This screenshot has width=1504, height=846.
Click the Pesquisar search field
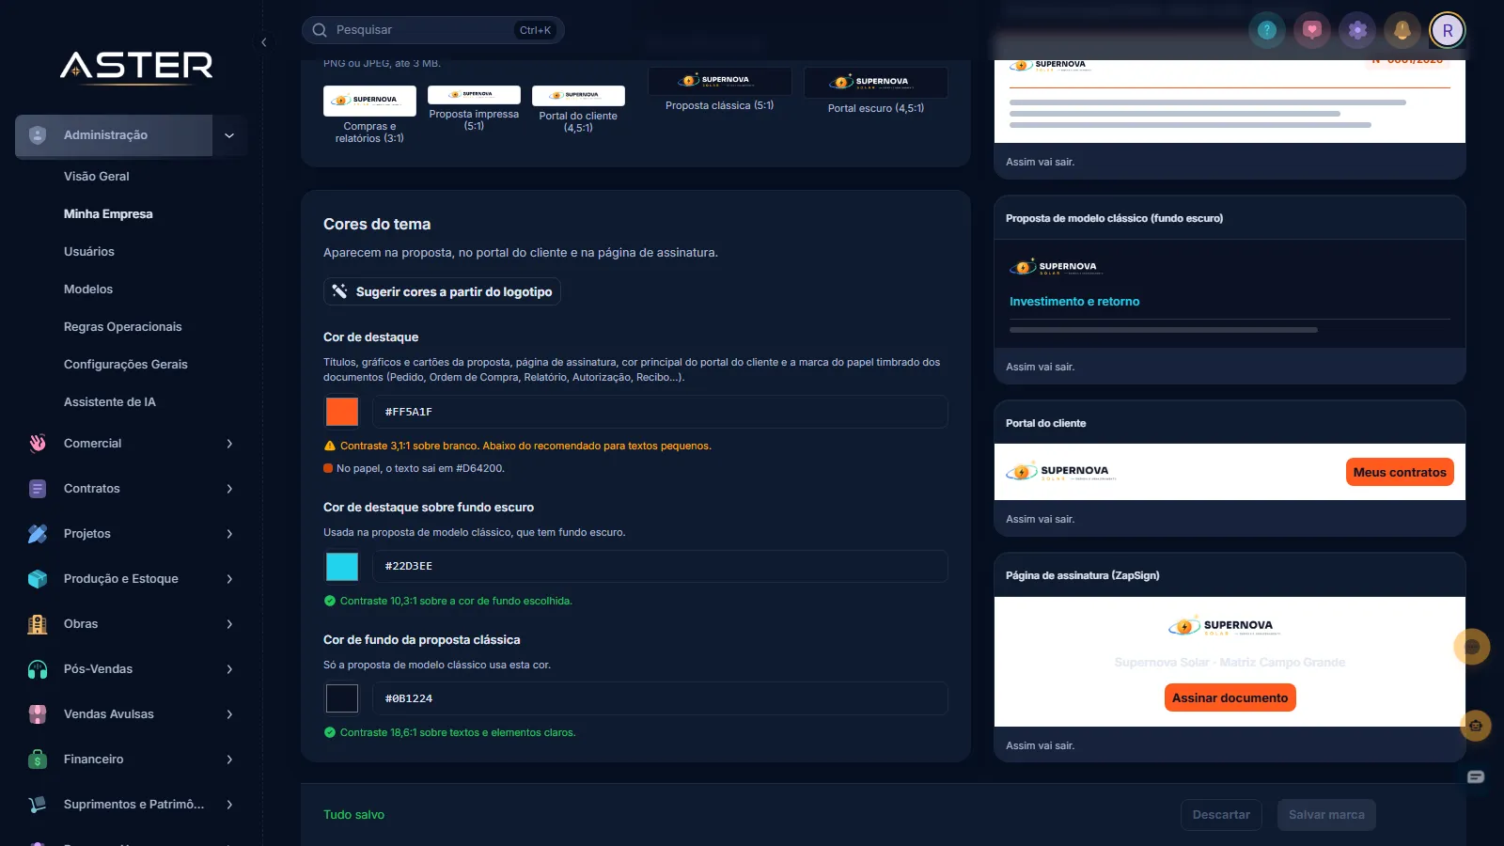[x=432, y=30]
